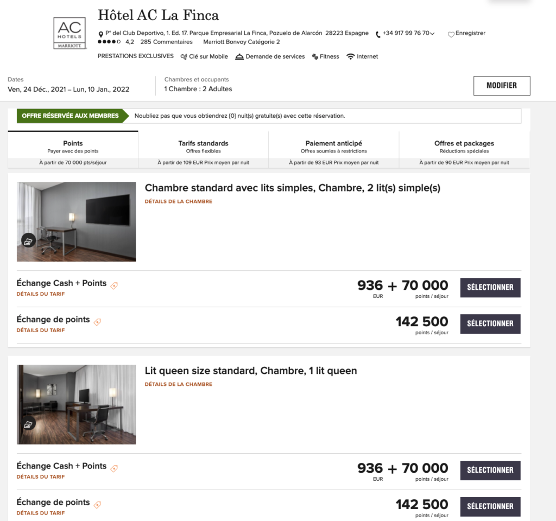
Task: Open the Chambres et occupants selector
Action: click(x=198, y=89)
